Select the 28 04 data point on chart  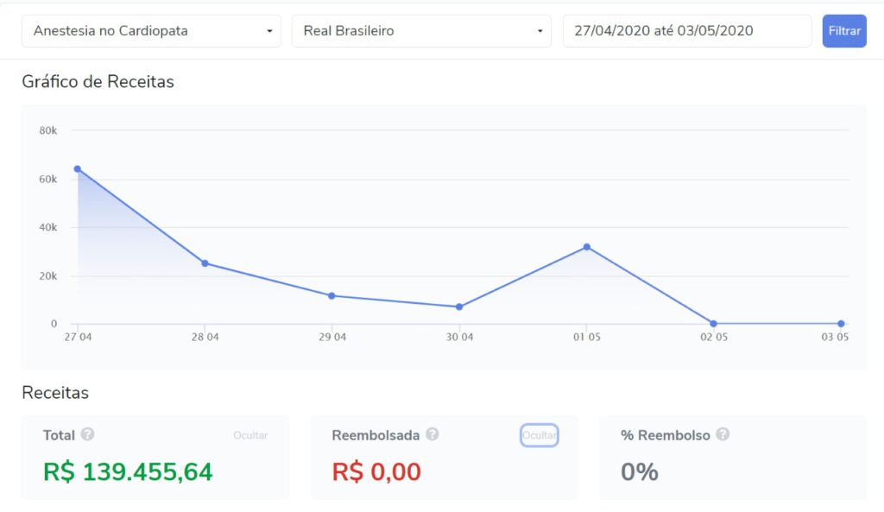coord(205,263)
